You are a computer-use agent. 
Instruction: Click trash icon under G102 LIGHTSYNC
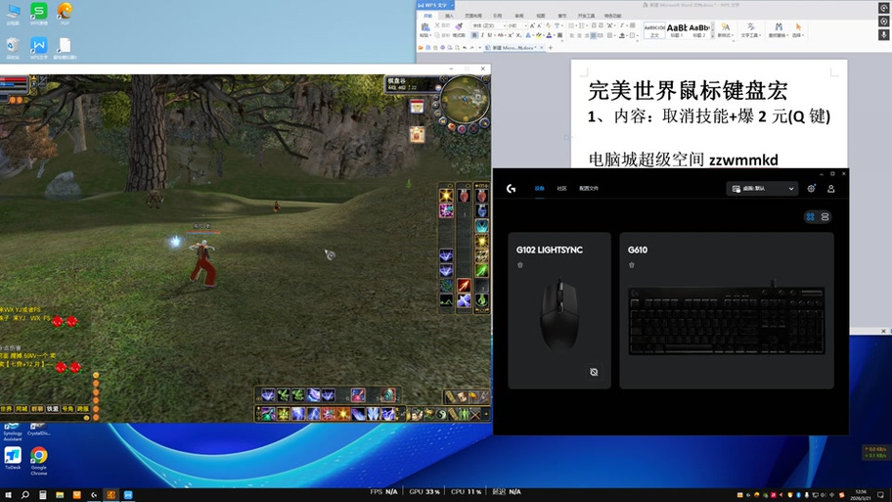[520, 264]
